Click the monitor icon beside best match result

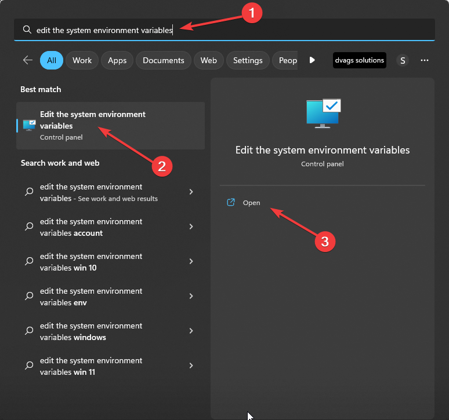[x=29, y=125]
